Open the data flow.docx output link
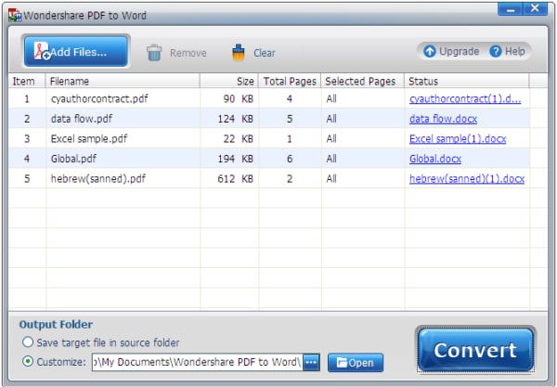The image size is (557, 387). (443, 119)
